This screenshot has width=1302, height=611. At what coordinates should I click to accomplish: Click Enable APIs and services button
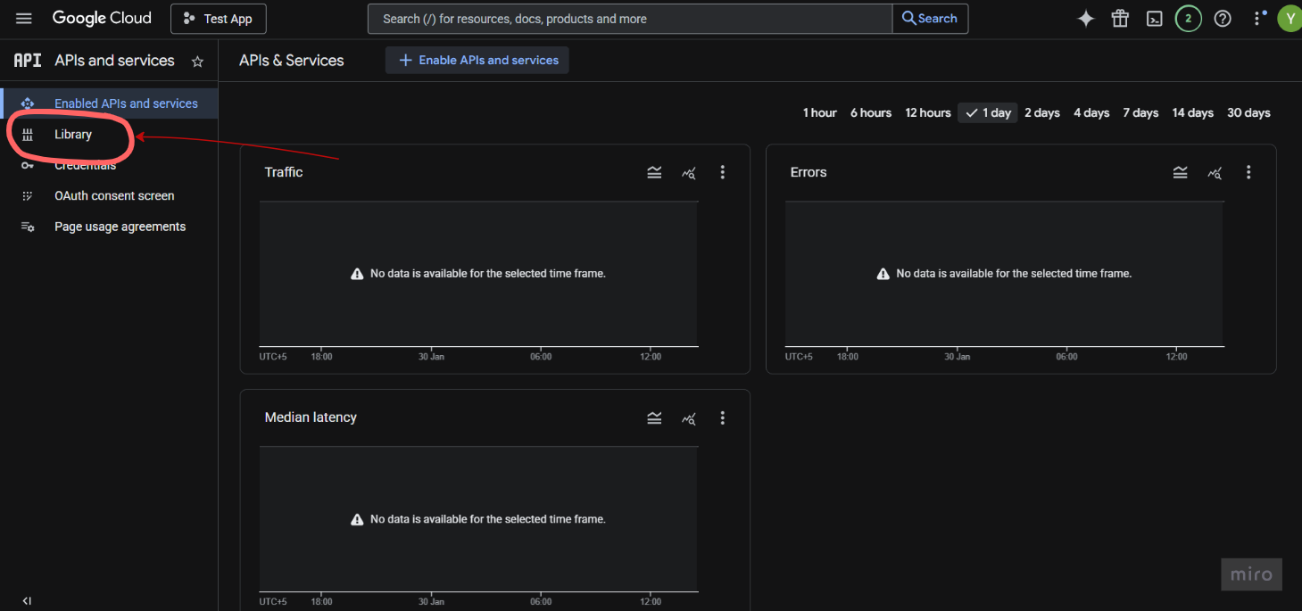pos(477,61)
